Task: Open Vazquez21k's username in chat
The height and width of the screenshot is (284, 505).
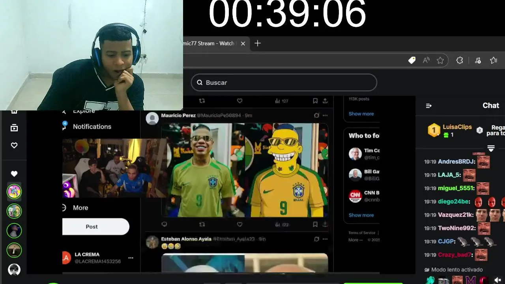Action: pos(455,215)
